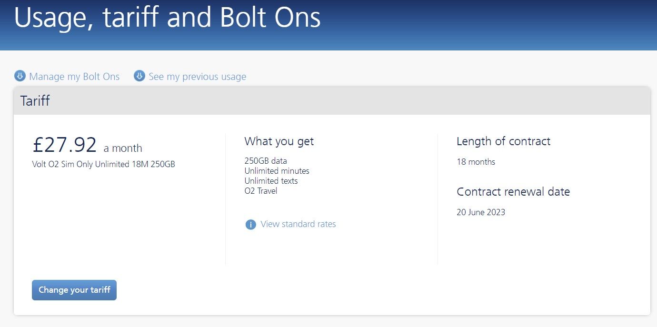This screenshot has height=327, width=657.
Task: Select the 18 months contract length text
Action: [476, 161]
